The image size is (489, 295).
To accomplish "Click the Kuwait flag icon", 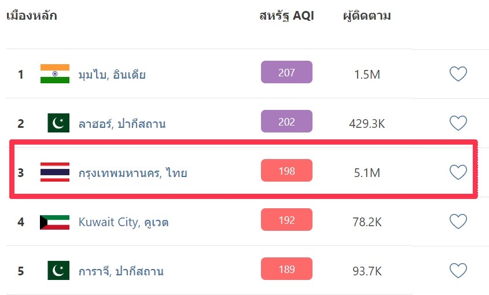I will click(55, 222).
